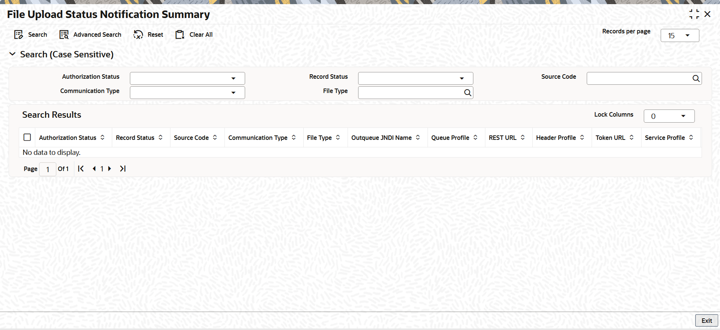Click the Queue Profile header text
The width and height of the screenshot is (720, 330).
pyautogui.click(x=450, y=138)
